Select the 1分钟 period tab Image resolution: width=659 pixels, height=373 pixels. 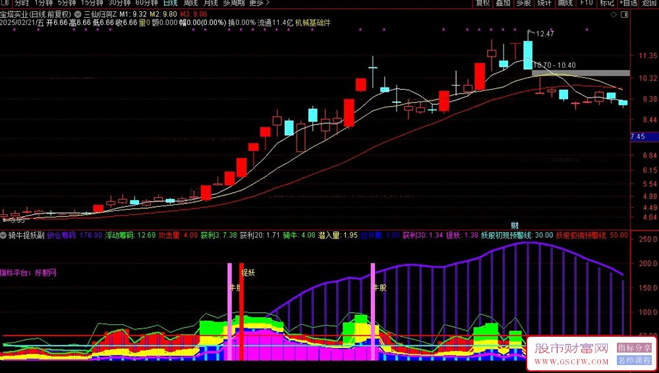coord(42,3)
